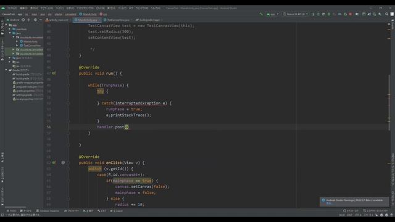Open the Build Variants side tool window

pyautogui.click(x=2, y=196)
